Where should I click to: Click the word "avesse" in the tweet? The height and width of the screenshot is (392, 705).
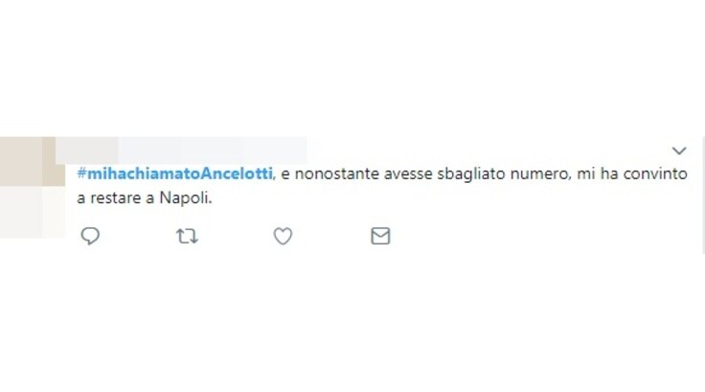(408, 173)
